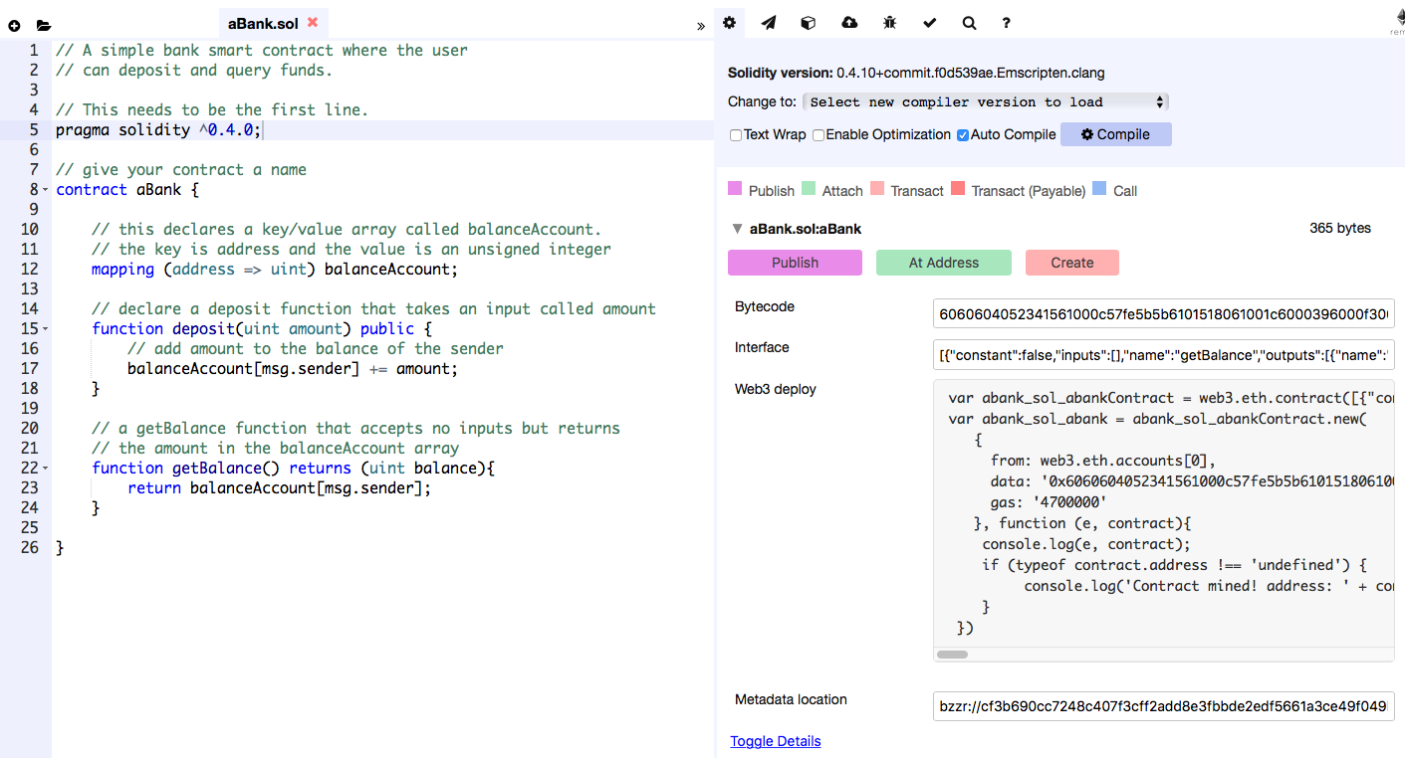Screen dimensions: 1405x758
Task: Click the green Attach legend swatch
Action: coord(809,188)
